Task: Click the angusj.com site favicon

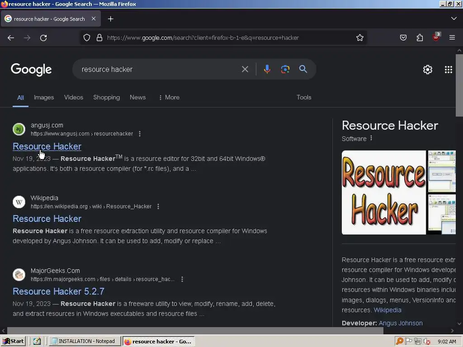Action: pos(19,129)
